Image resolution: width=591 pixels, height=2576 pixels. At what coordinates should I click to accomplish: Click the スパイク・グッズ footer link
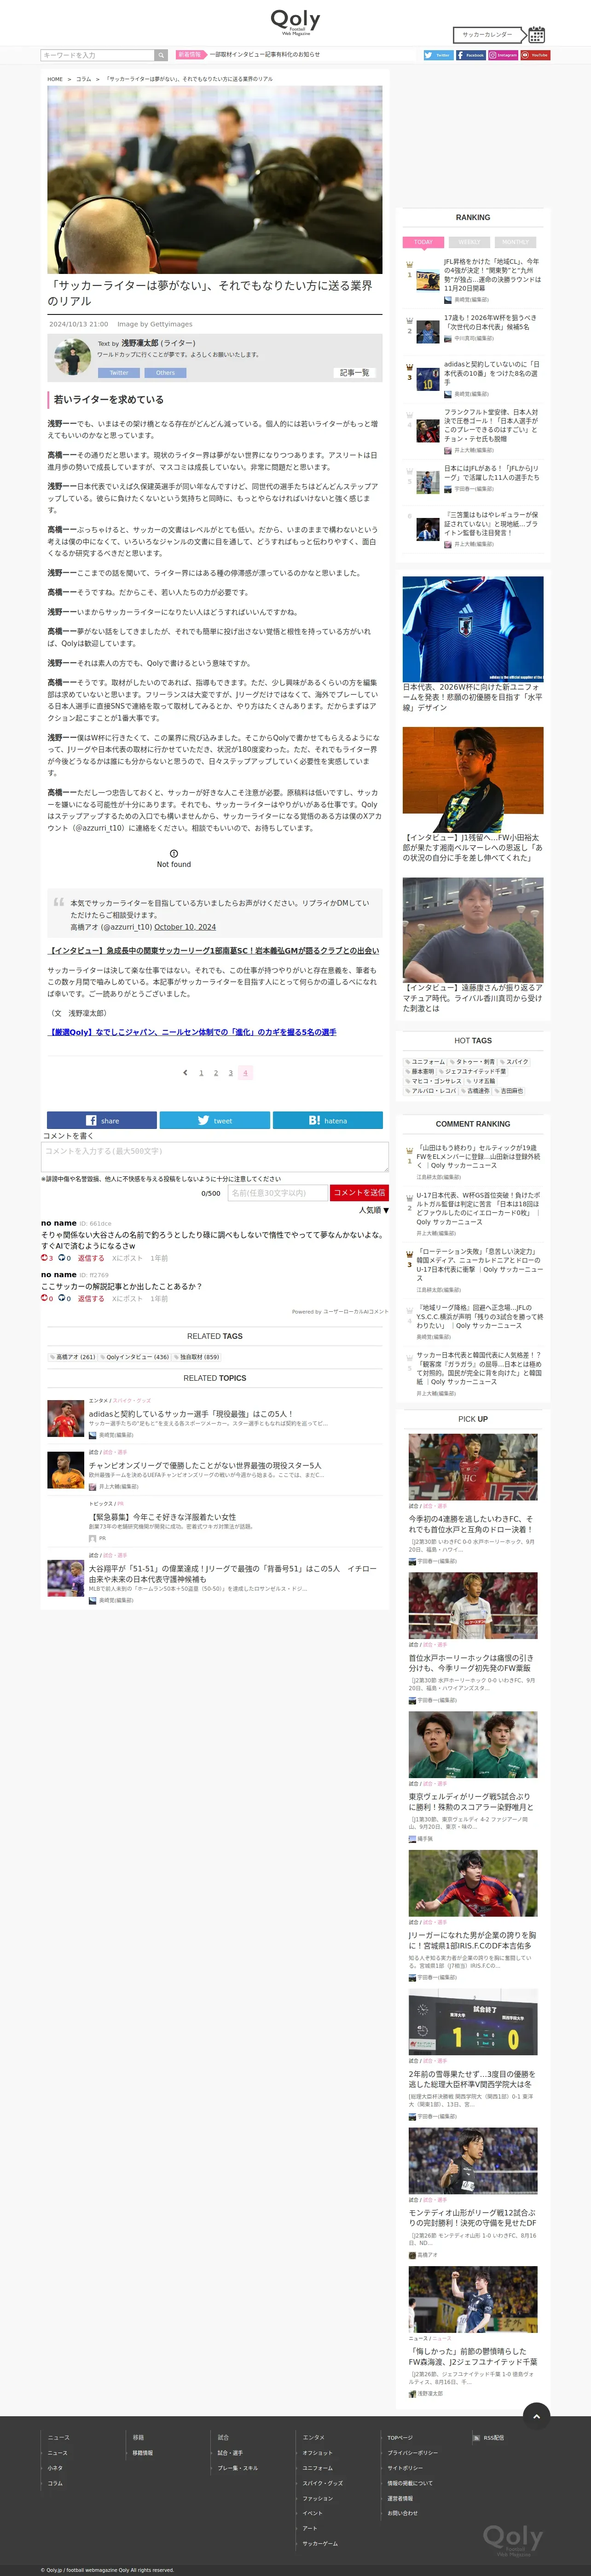(323, 2482)
